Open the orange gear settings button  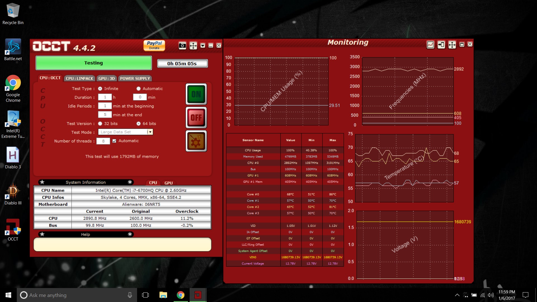pos(196,141)
